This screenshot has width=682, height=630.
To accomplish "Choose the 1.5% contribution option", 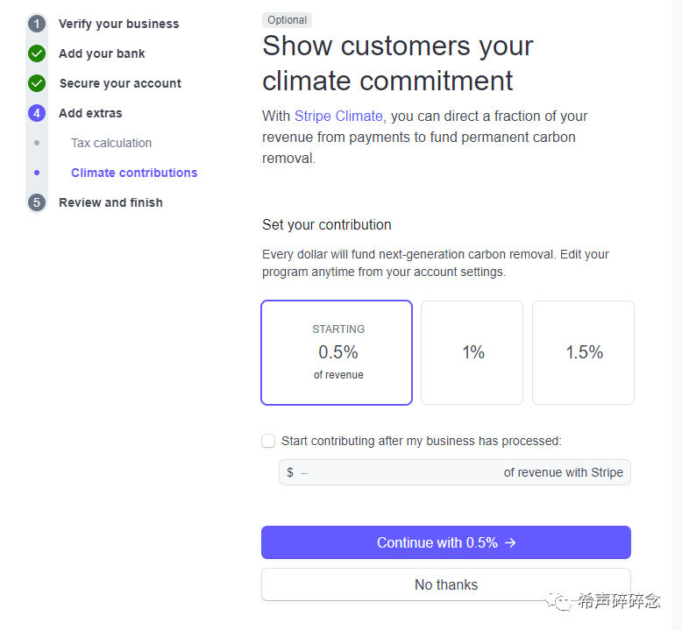I will point(583,352).
